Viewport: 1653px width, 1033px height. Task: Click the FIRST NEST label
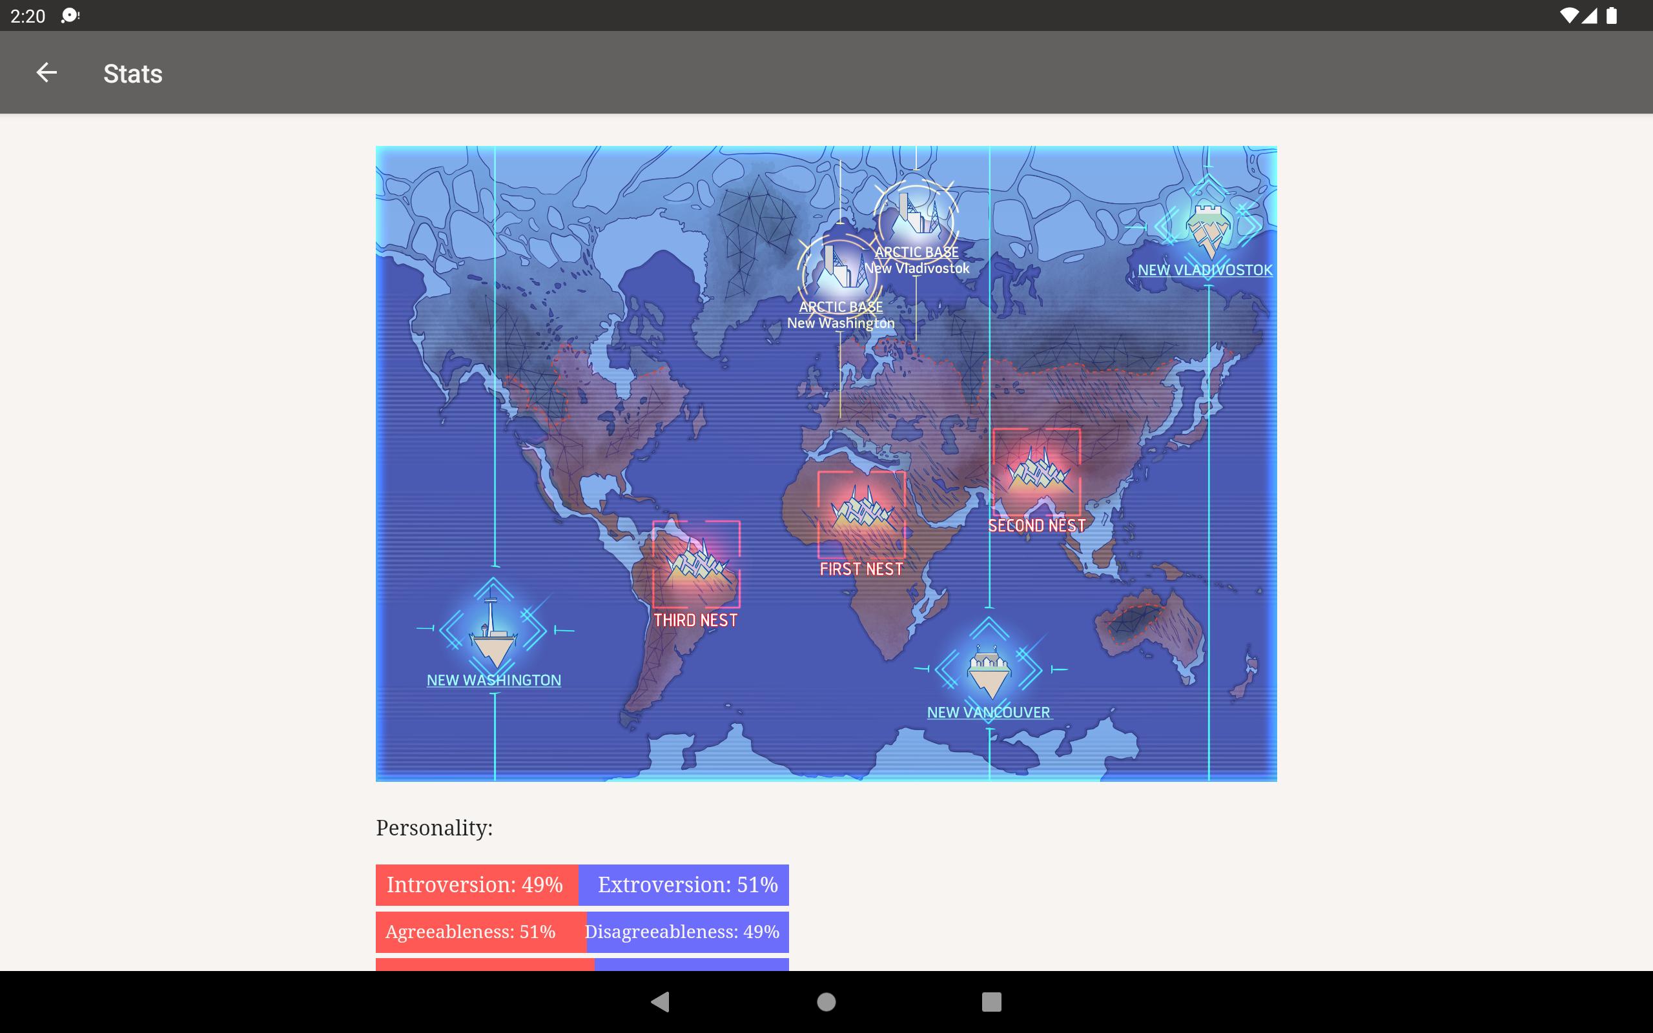tap(861, 569)
